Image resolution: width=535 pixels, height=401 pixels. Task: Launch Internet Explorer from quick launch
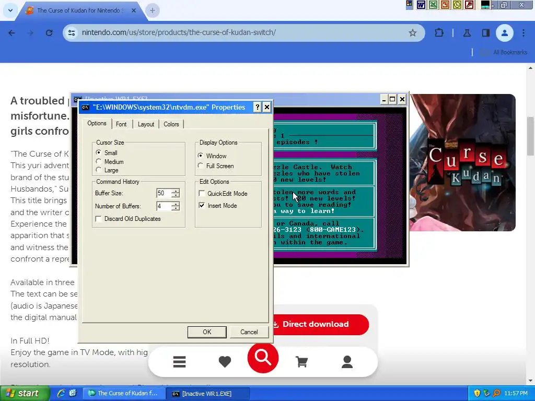pyautogui.click(x=61, y=393)
